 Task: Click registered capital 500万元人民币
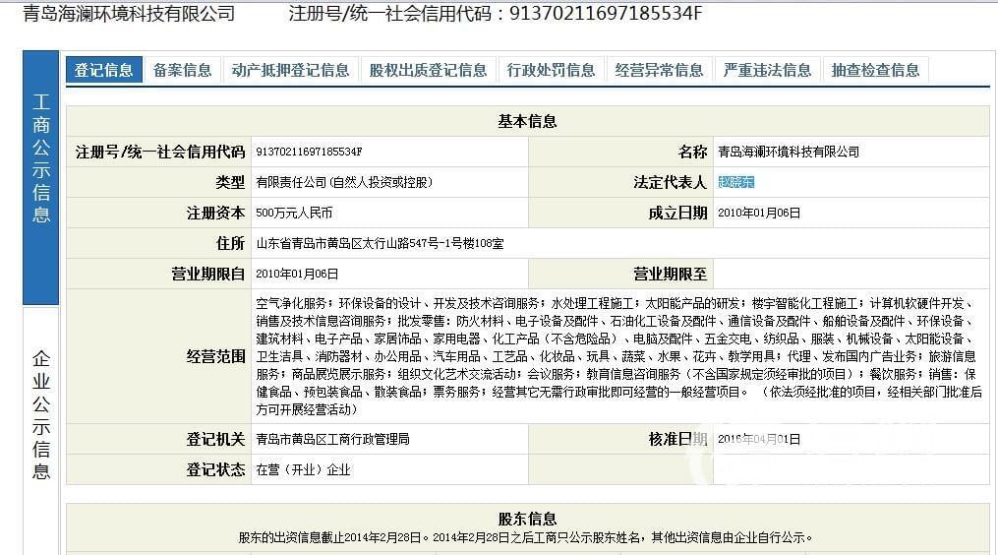(294, 213)
